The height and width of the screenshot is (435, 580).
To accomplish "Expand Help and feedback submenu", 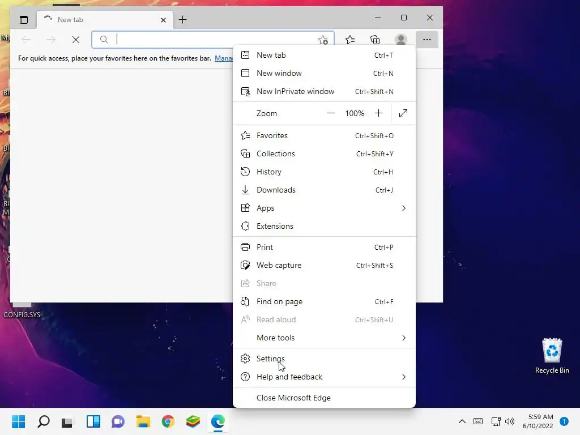I will [324, 377].
